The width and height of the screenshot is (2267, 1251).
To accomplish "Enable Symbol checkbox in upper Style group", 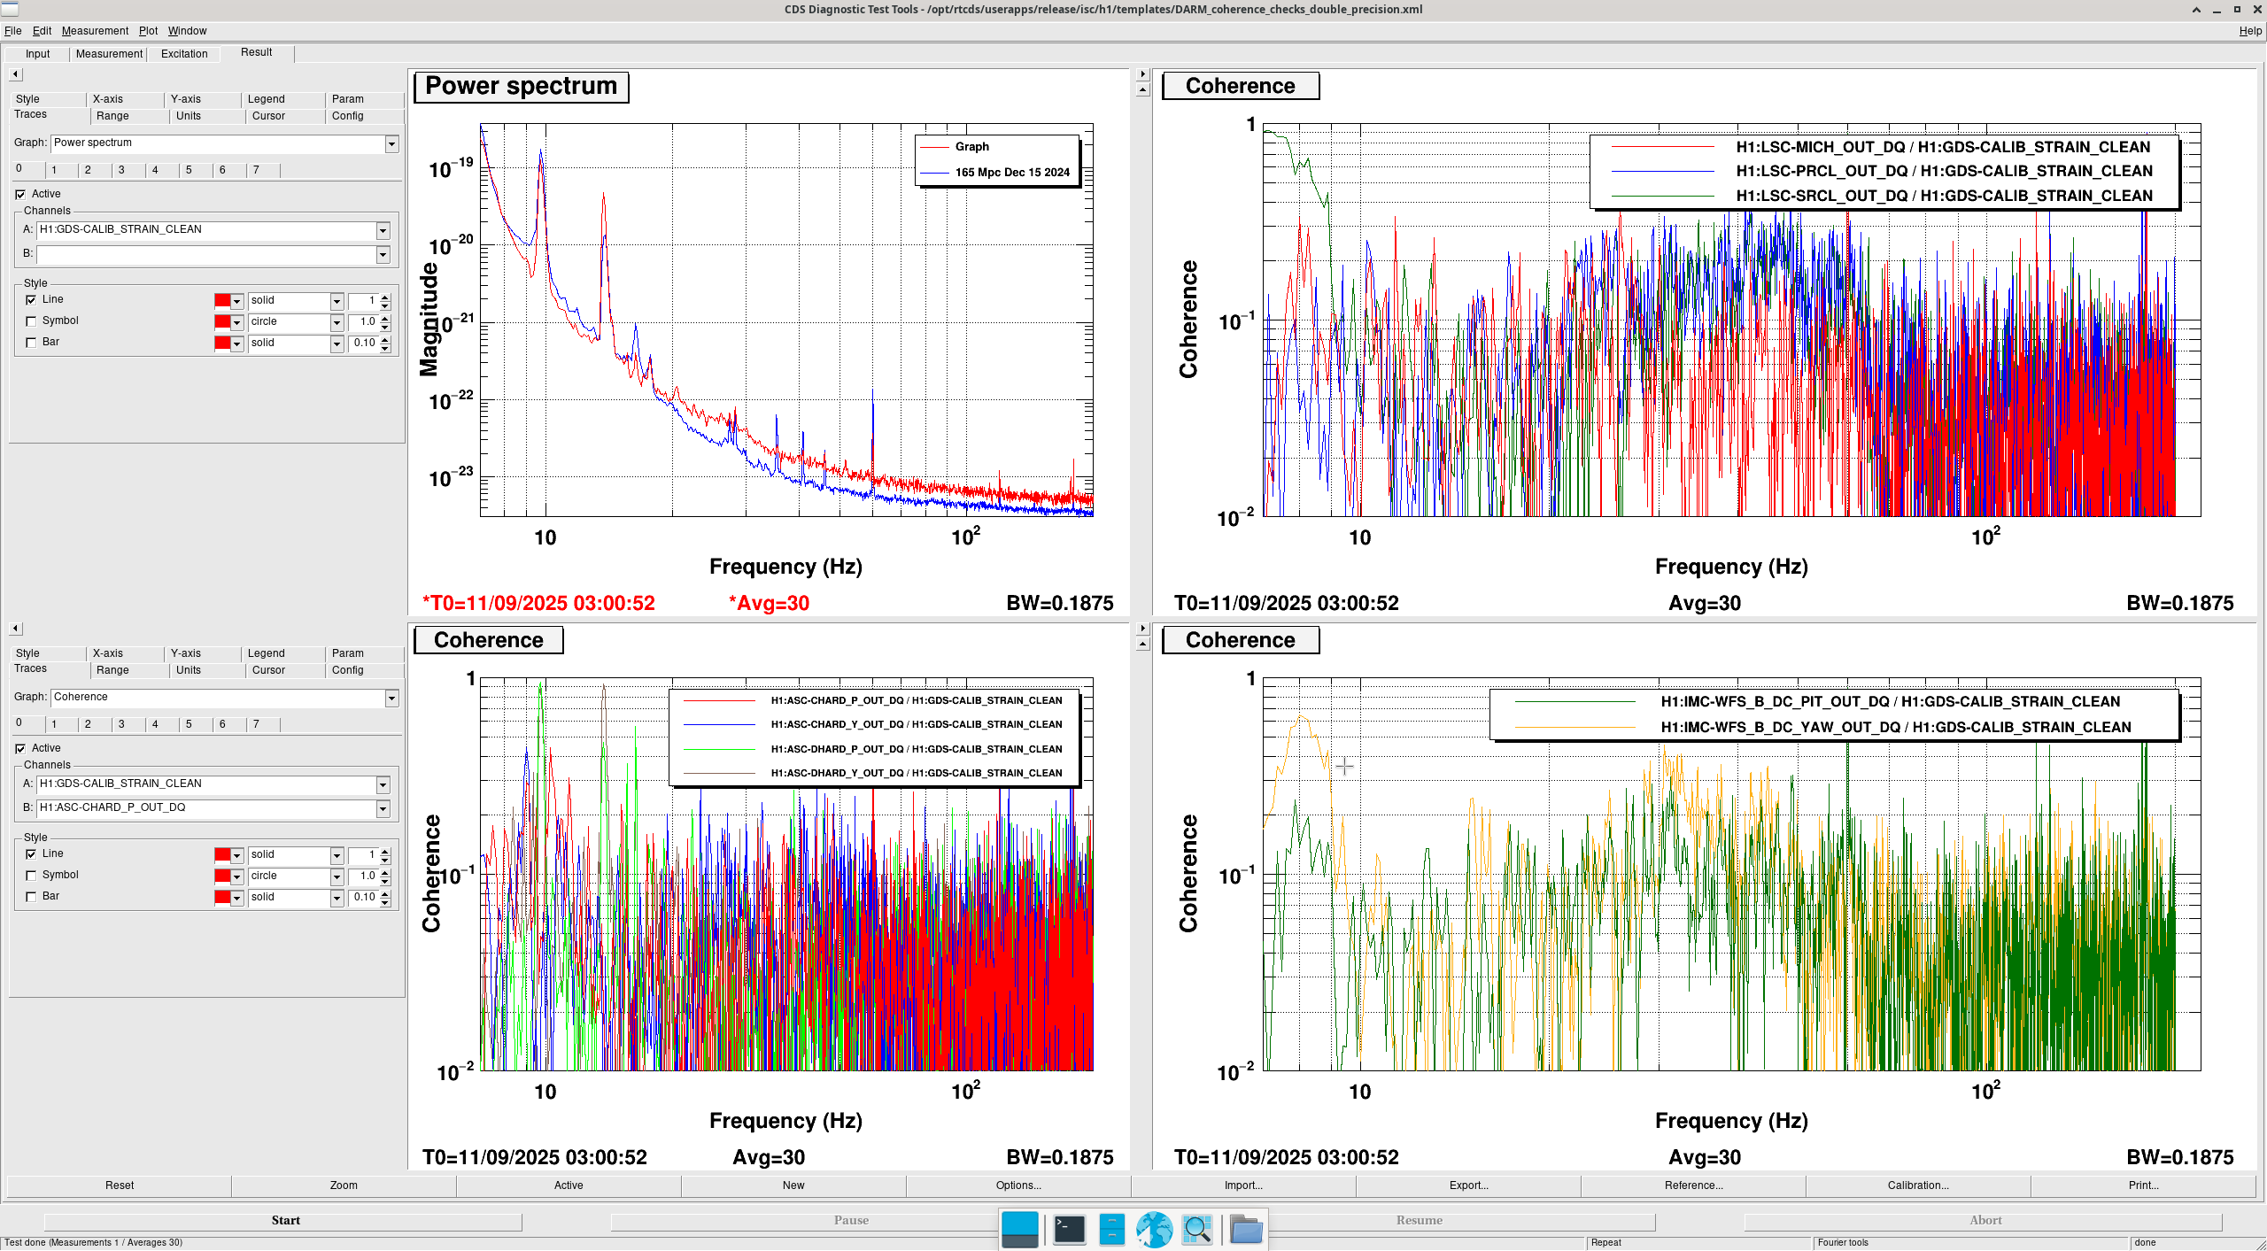I will tap(32, 321).
